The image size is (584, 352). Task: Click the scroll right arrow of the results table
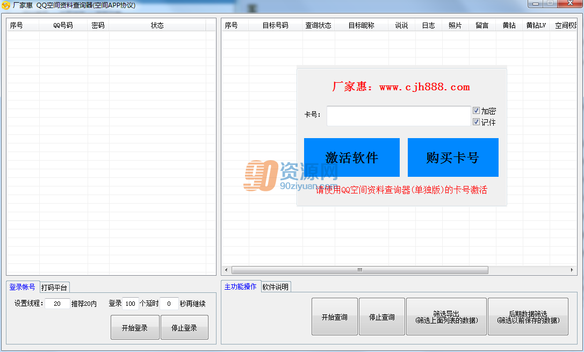[x=572, y=270]
